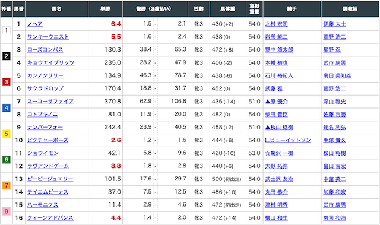380x225 pixels.
Task: View jockey ▲原 優介 profile
Action: (277, 102)
